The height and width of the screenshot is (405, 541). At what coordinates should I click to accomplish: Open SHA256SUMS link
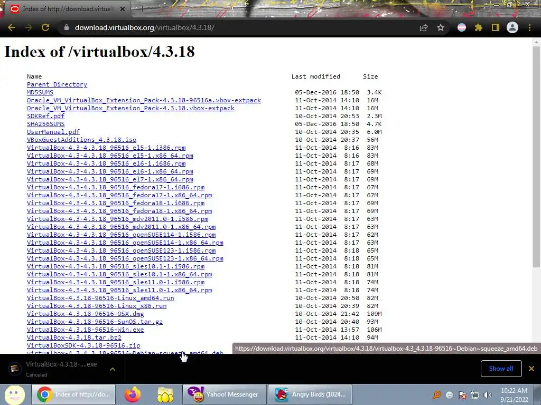pos(45,124)
